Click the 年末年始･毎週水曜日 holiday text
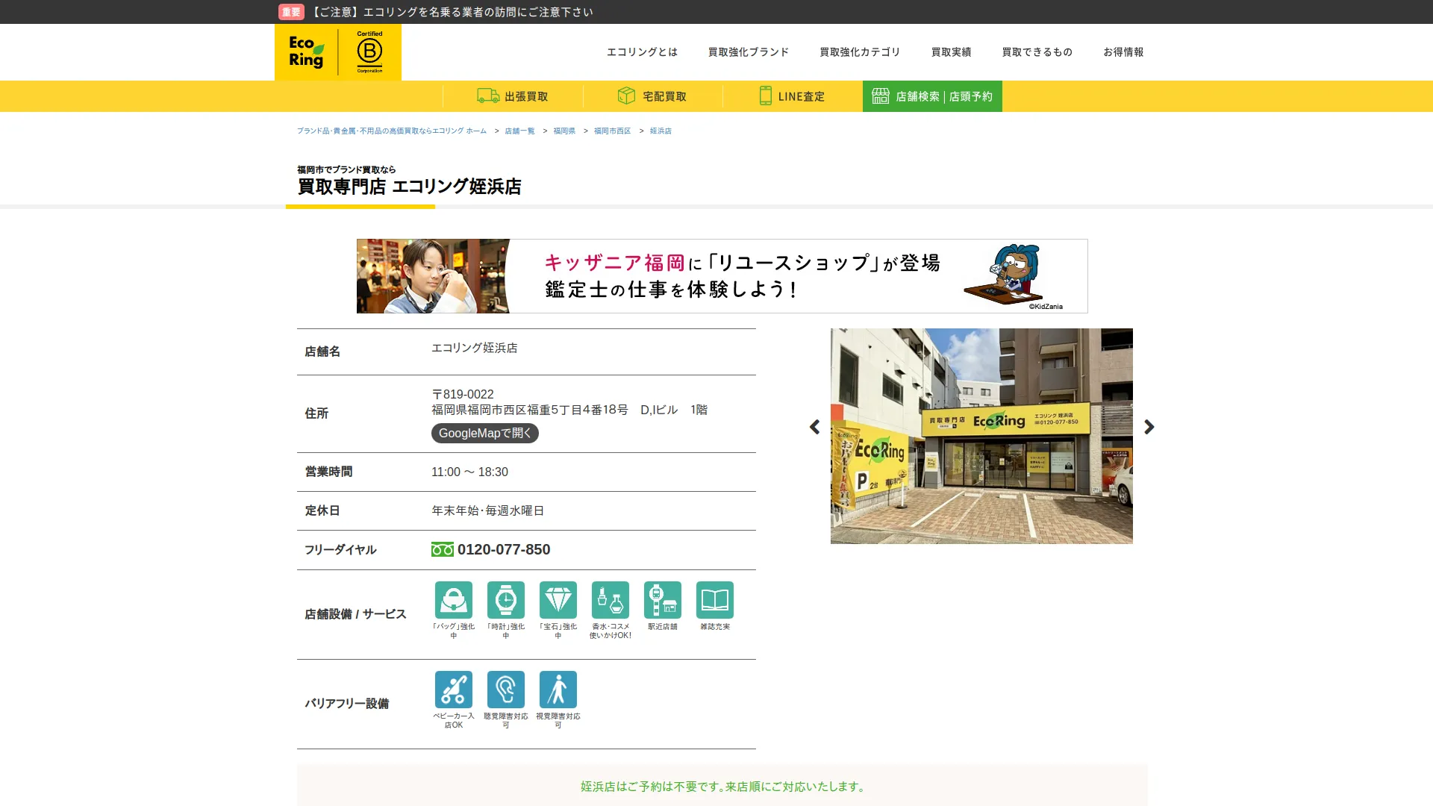Viewport: 1433px width, 806px height. tap(487, 511)
